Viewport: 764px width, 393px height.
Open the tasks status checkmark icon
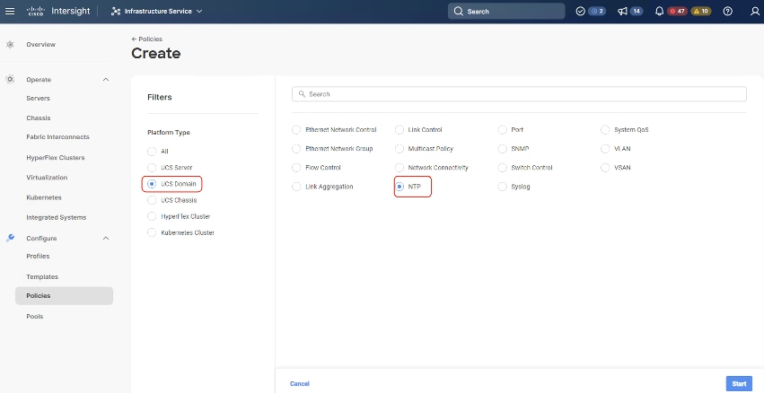click(580, 11)
